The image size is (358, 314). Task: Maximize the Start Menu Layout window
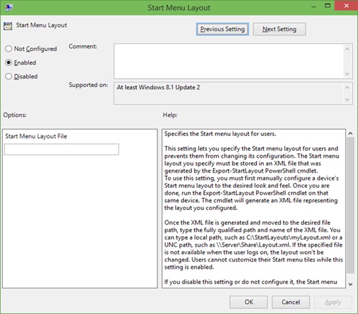pos(328,5)
